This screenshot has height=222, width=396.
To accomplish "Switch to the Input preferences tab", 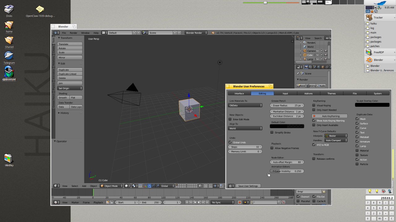I will [285, 93].
